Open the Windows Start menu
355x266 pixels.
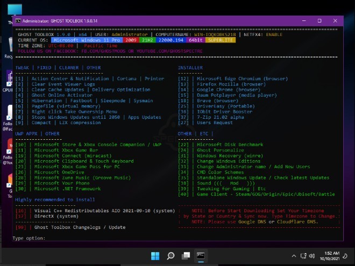pyautogui.click(x=155, y=256)
